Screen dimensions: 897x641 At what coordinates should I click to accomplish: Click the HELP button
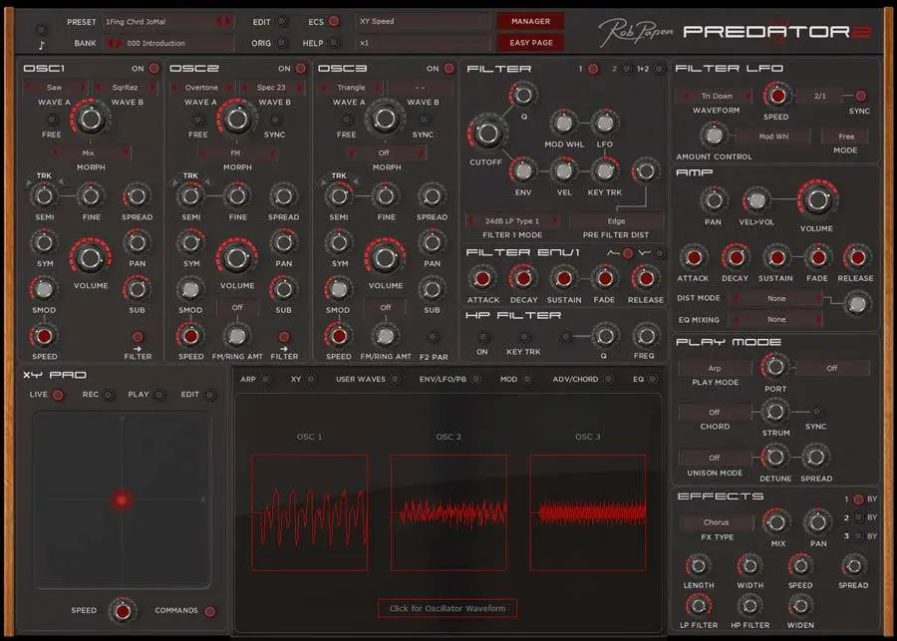coord(334,43)
